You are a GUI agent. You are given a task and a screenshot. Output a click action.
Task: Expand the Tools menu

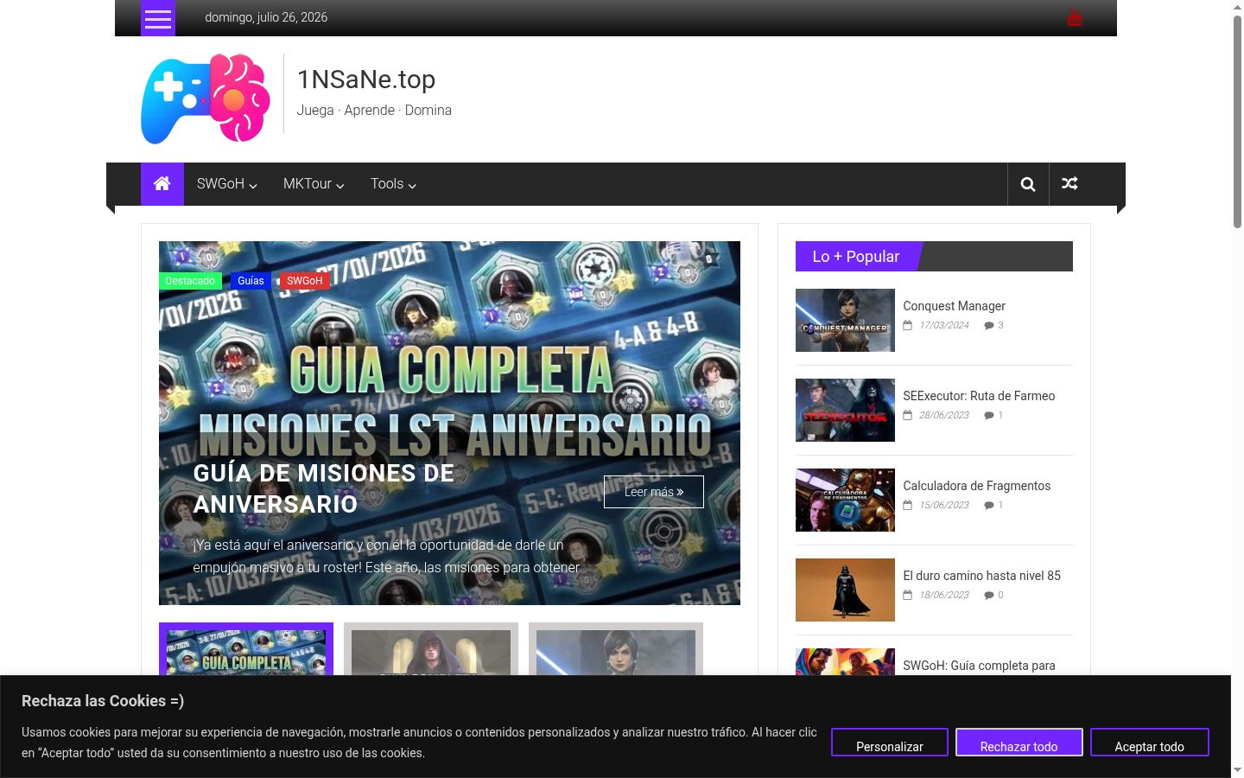[393, 184]
